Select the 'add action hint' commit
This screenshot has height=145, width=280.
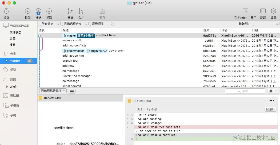[x=159, y=56]
